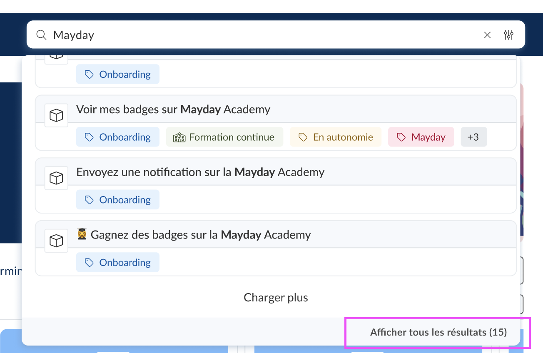Click the Onboarding tag in the topmost result
This screenshot has height=353, width=543.
[x=117, y=75]
